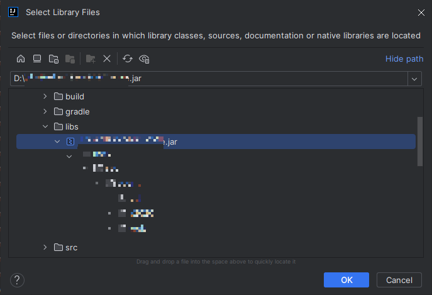The height and width of the screenshot is (295, 432).
Task: Click the jar archive file icon
Action: coord(70,142)
